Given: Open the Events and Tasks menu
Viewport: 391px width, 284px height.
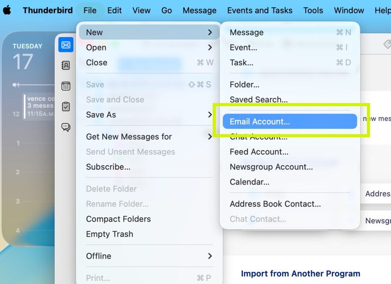Looking at the screenshot, I should click(260, 10).
